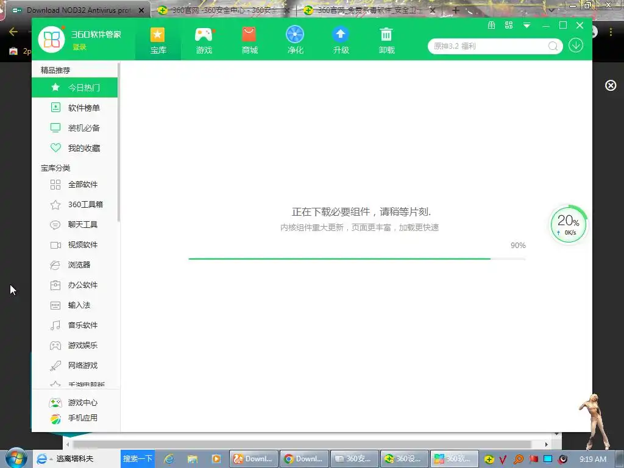This screenshot has width=624, height=468.
Task: Open file explorer taskbar icon
Action: (193, 459)
